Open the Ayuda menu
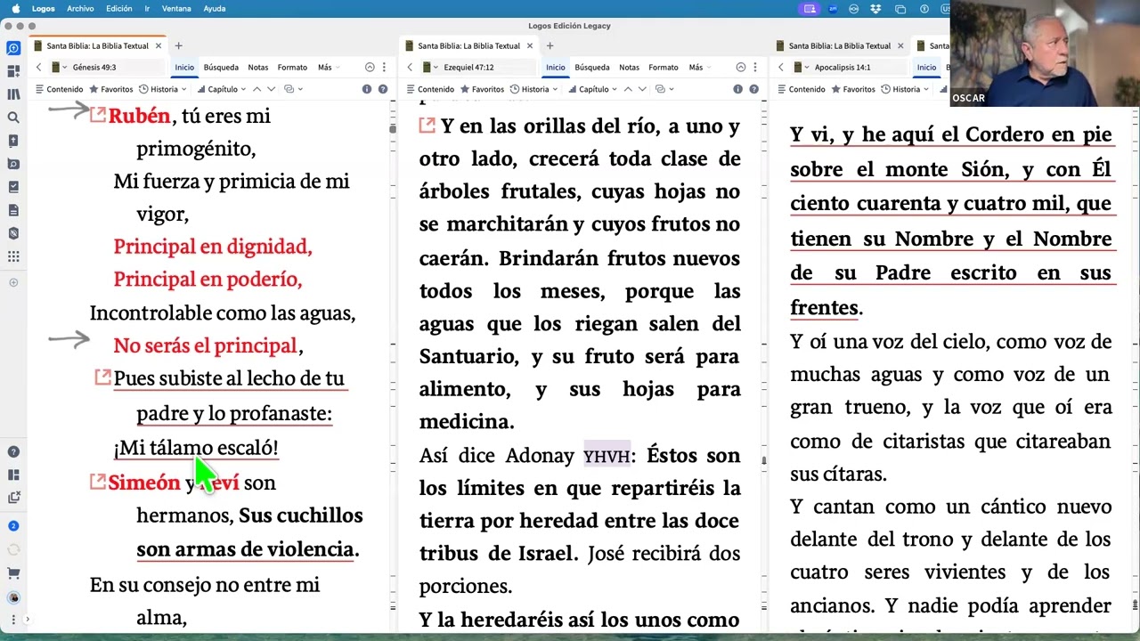 point(214,9)
